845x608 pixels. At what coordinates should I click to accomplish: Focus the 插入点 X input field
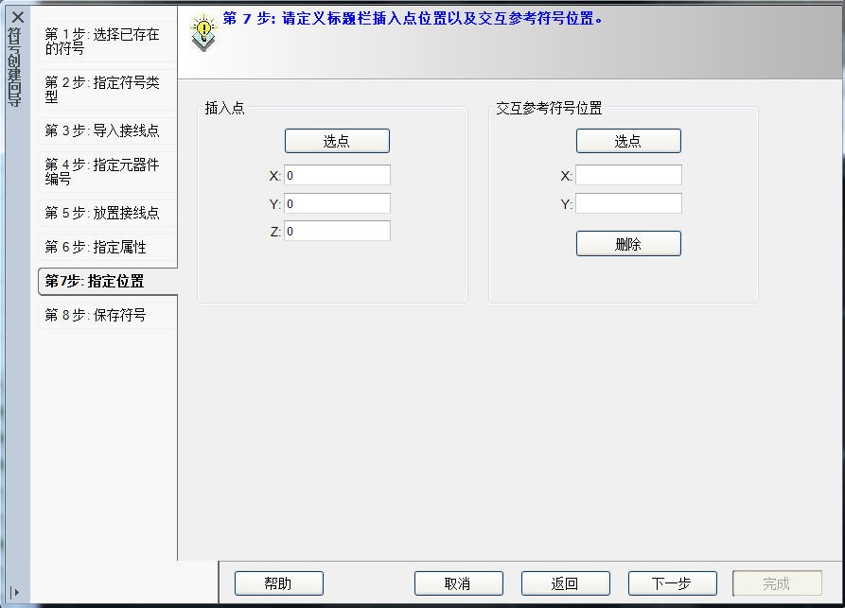[x=337, y=176]
